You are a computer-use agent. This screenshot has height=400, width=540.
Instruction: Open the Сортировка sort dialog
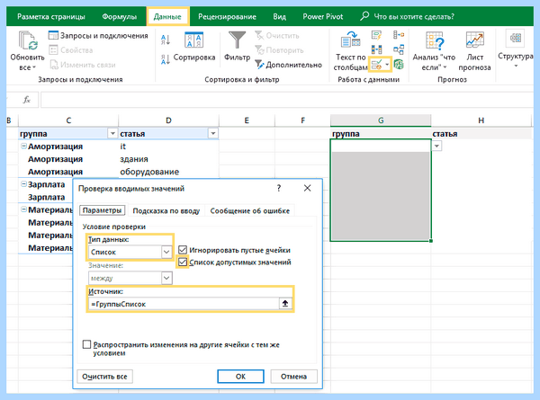coord(194,47)
